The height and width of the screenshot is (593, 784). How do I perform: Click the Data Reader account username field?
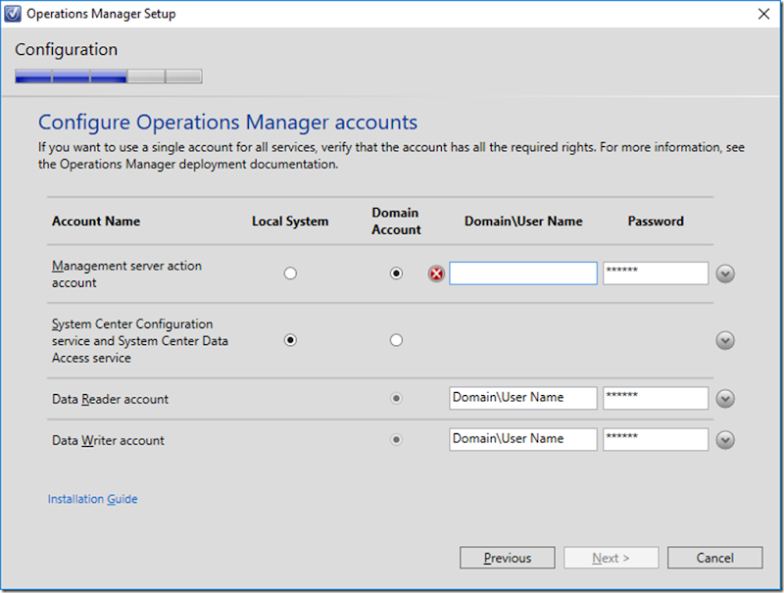pos(523,398)
